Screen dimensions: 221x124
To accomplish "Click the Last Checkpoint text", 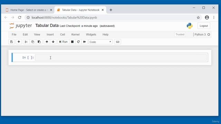I will coord(79,26).
